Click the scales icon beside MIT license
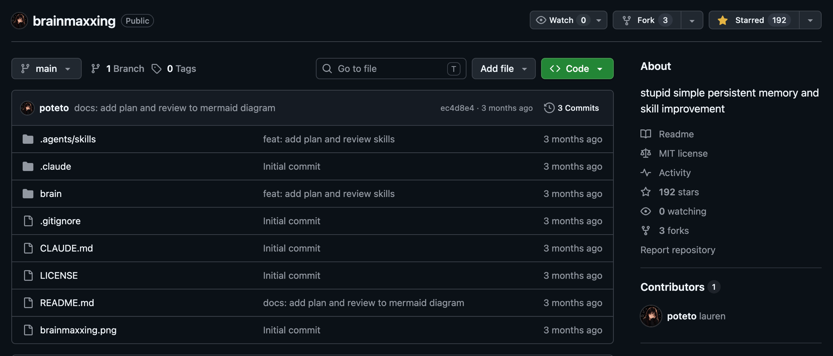The width and height of the screenshot is (833, 356). (x=646, y=153)
